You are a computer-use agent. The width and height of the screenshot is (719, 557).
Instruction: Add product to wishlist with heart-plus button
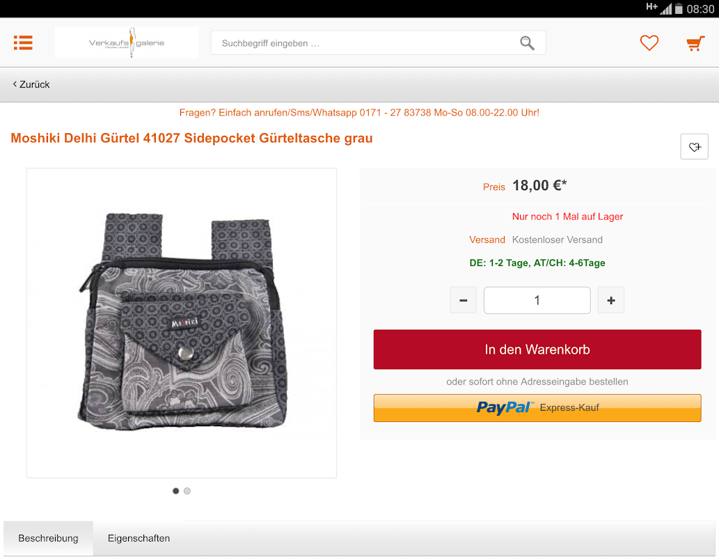694,147
